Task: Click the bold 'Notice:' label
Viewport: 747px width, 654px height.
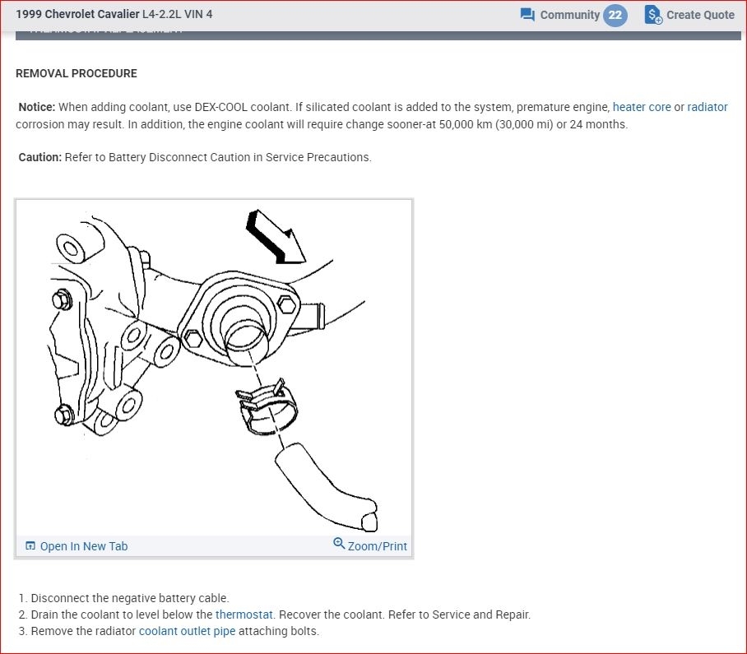Action: tap(37, 107)
